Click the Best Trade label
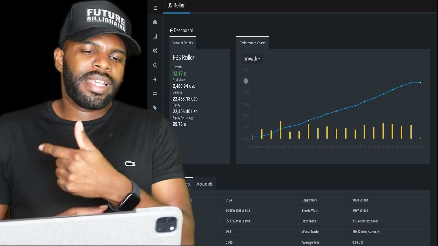 point(309,221)
